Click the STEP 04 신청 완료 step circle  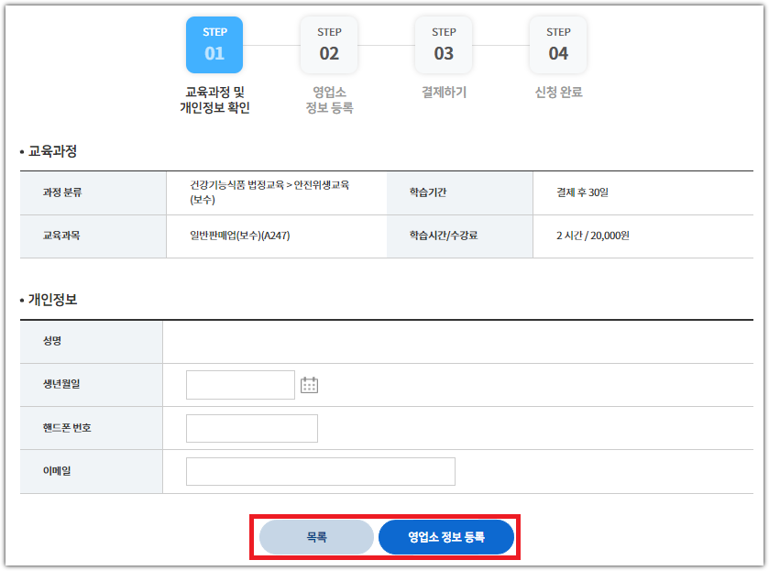point(557,44)
